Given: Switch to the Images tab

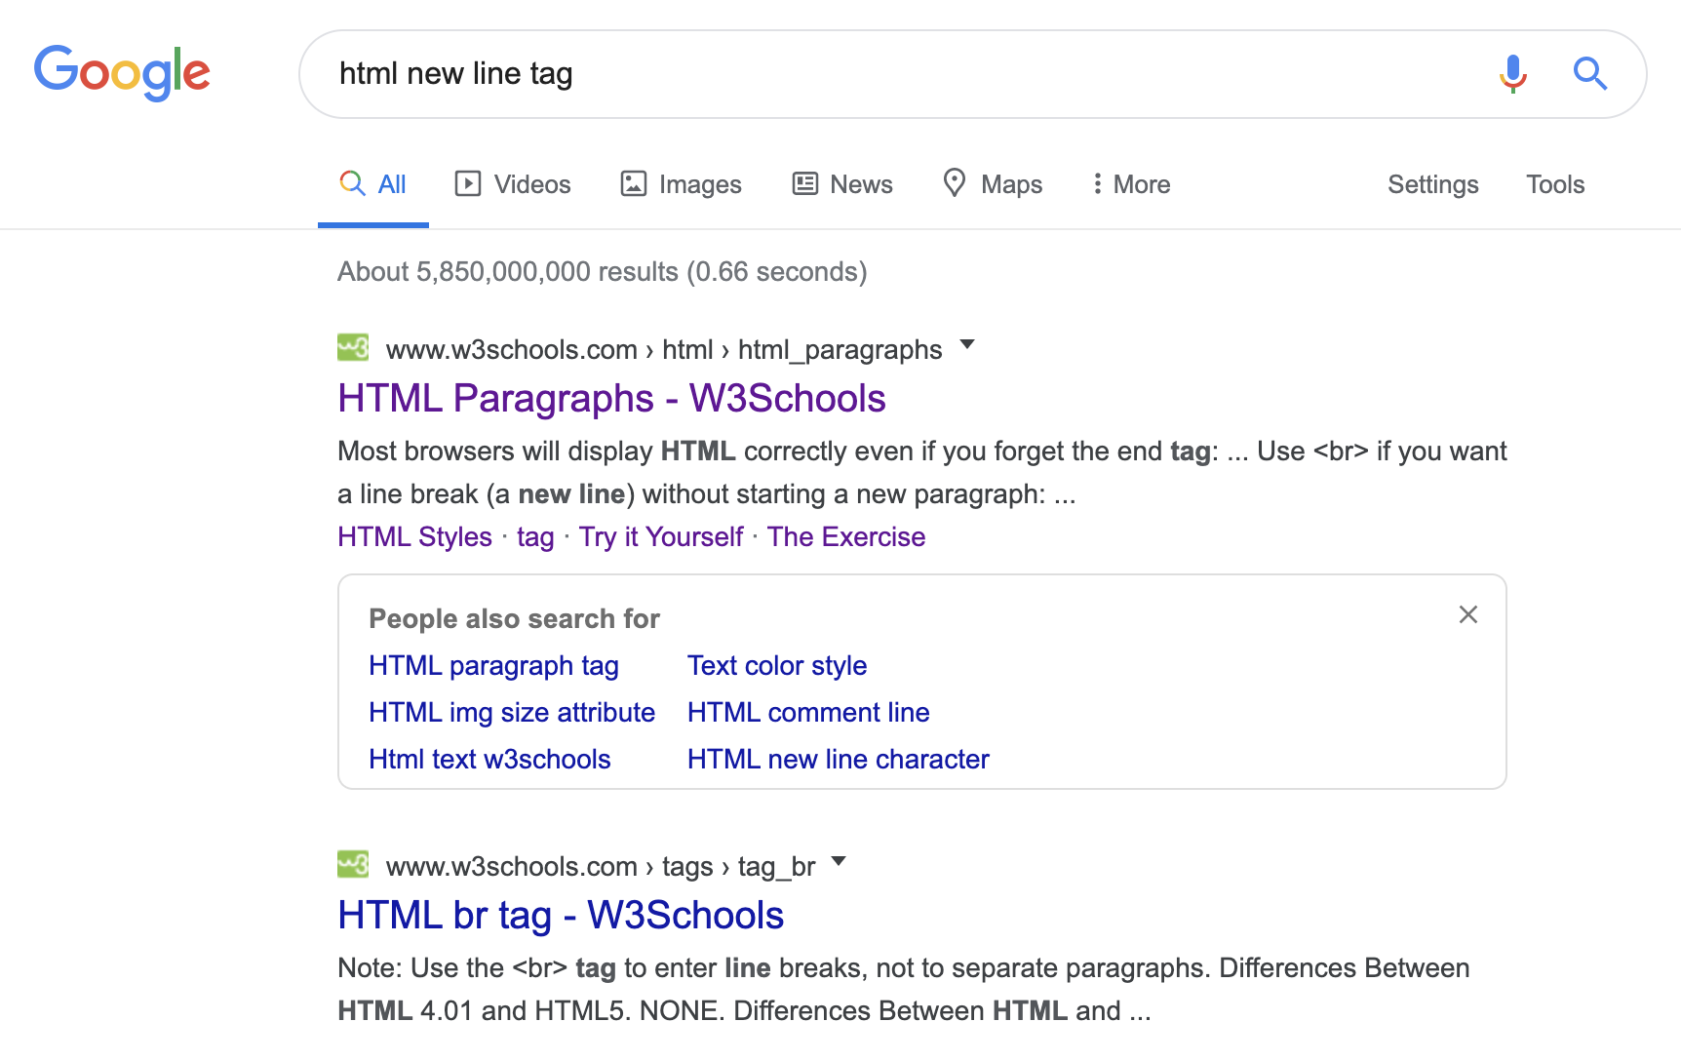Looking at the screenshot, I should (x=681, y=184).
